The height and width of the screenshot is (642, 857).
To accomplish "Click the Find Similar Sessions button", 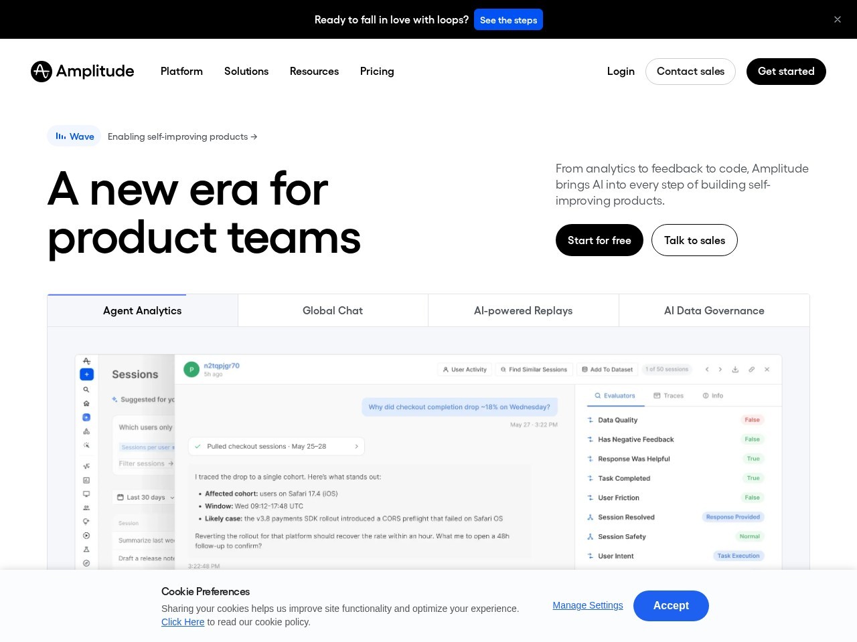I will pyautogui.click(x=534, y=369).
